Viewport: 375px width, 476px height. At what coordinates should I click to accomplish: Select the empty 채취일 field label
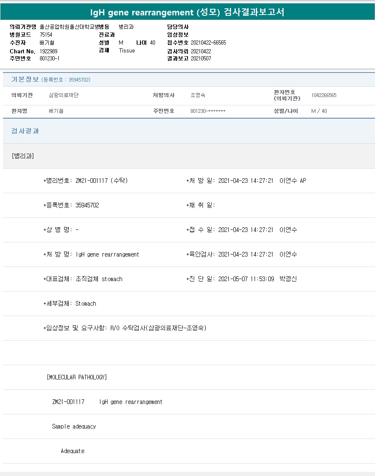point(201,205)
